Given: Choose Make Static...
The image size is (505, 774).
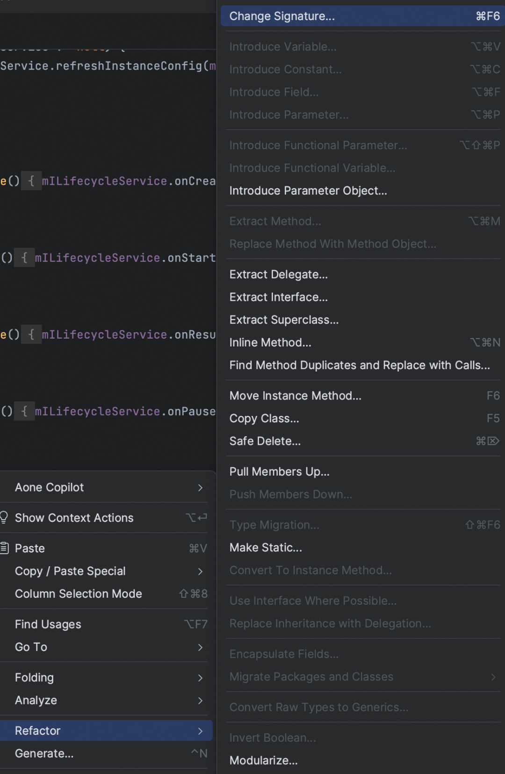Looking at the screenshot, I should [x=363, y=548].
